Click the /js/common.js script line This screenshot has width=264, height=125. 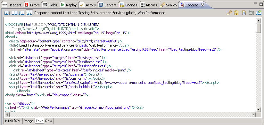pos(57,78)
